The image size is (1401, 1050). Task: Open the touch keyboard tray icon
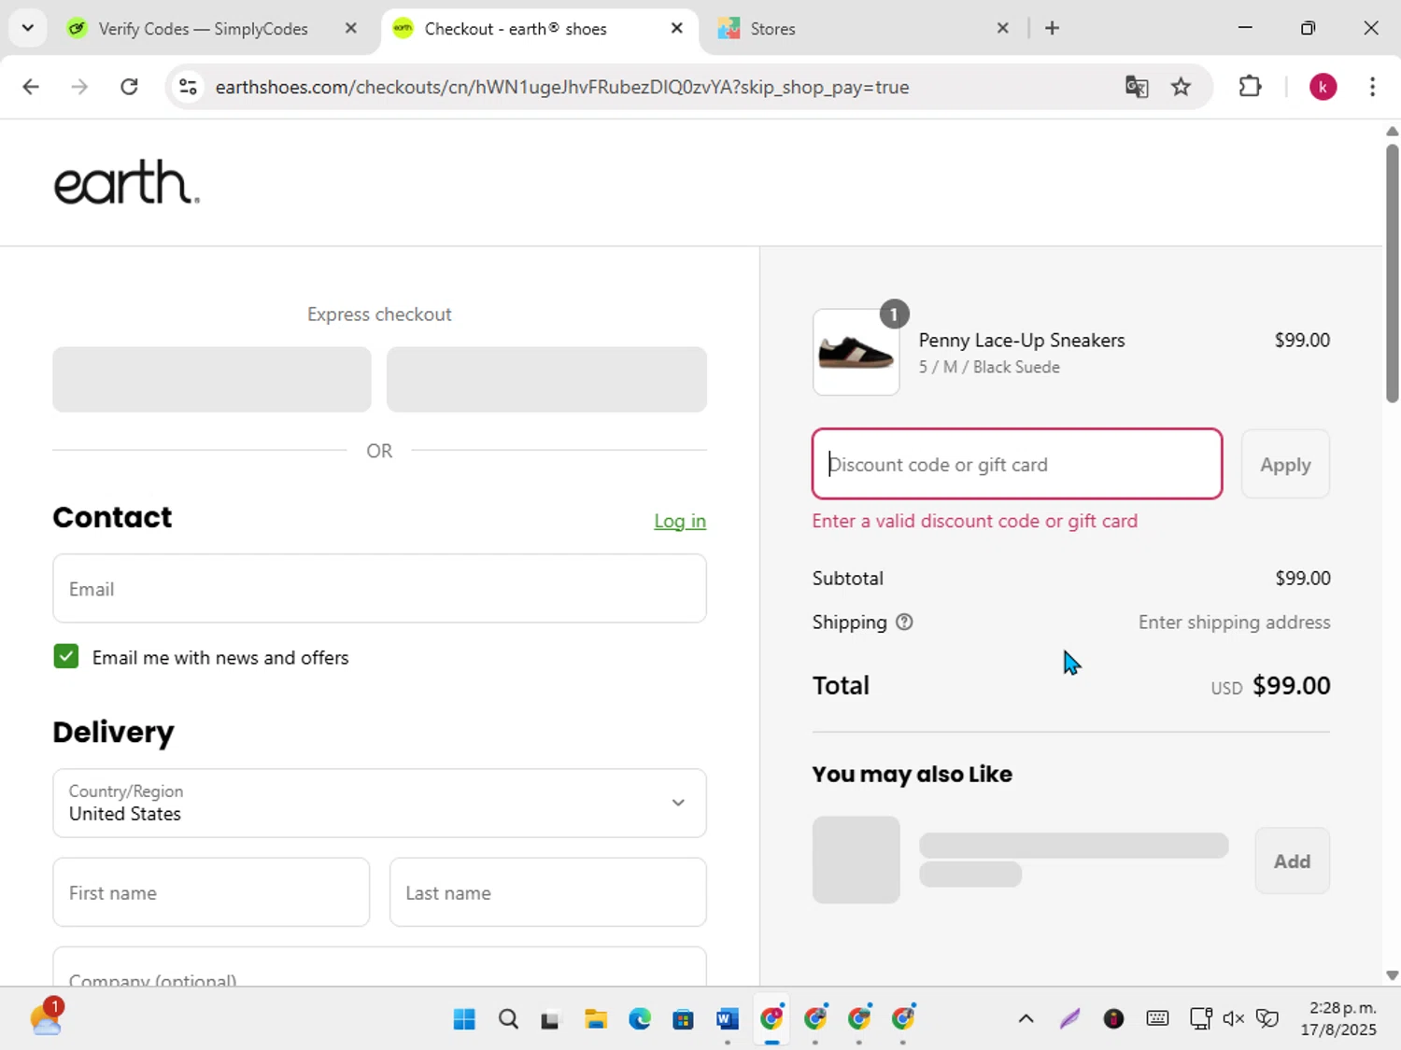(x=1157, y=1018)
